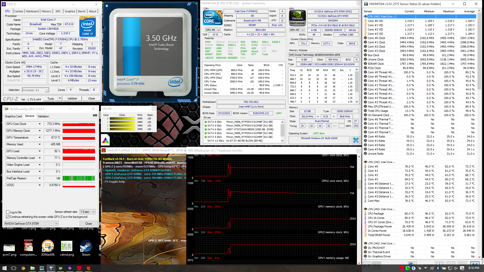Select the Core #0 Clock sensor row
The width and height of the screenshot is (484, 272).
point(419,38)
